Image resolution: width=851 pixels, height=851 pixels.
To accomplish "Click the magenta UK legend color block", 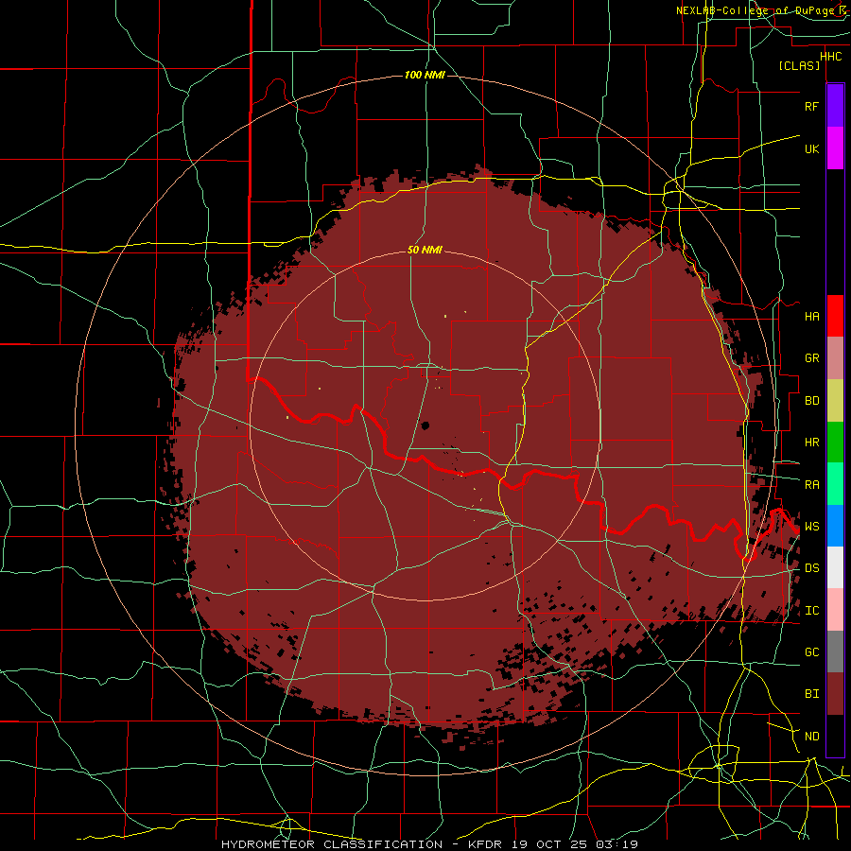I will point(835,148).
